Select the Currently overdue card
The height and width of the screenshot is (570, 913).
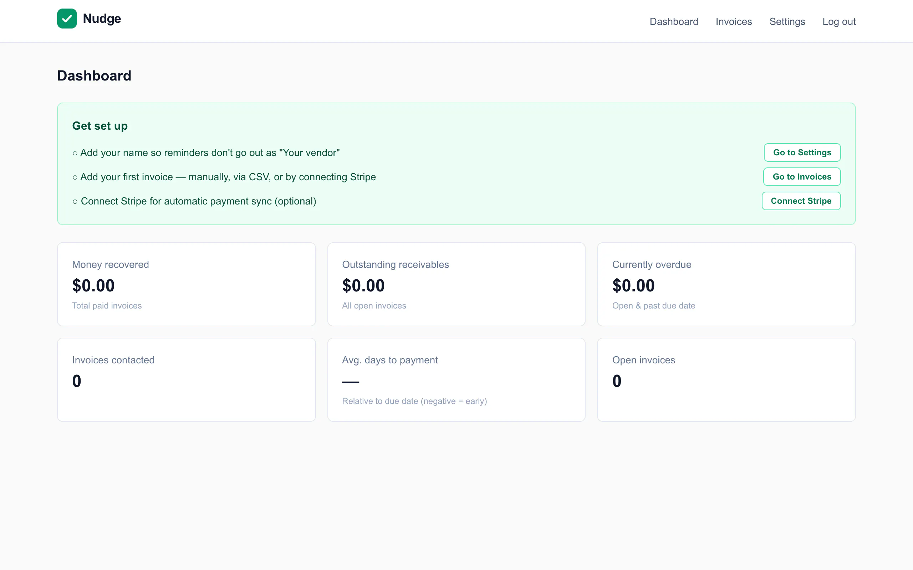pos(726,284)
